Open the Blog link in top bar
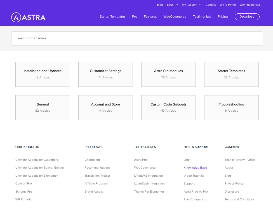 point(160,5)
